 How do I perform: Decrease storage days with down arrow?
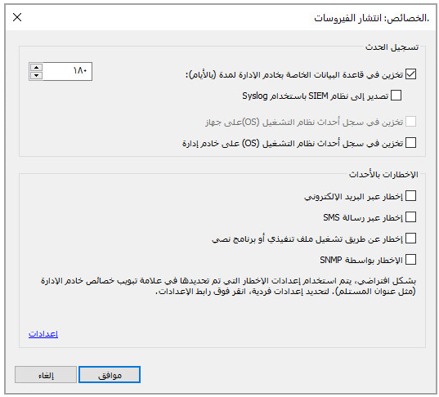(x=36, y=75)
